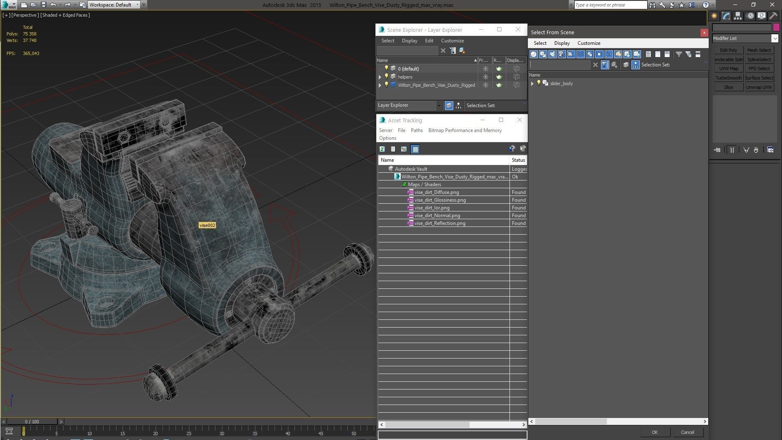782x440 pixels.
Task: Open the Workspace: Default dropdown
Action: point(114,5)
